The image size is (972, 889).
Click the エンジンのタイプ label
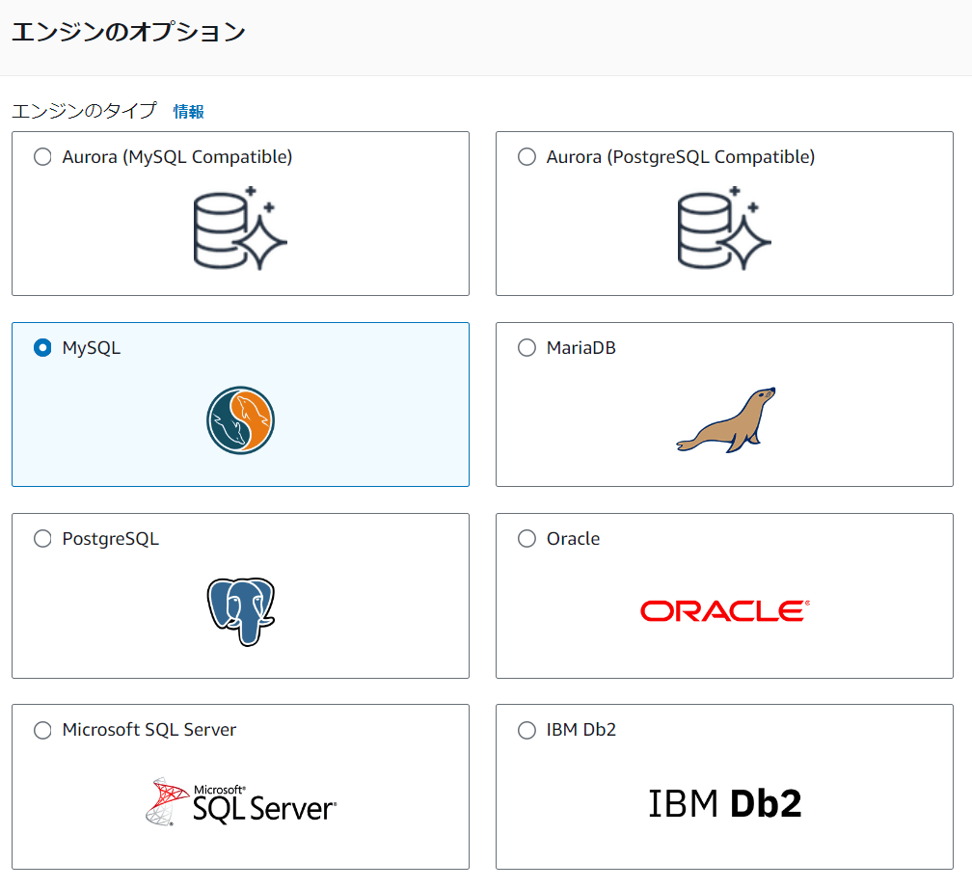84,111
